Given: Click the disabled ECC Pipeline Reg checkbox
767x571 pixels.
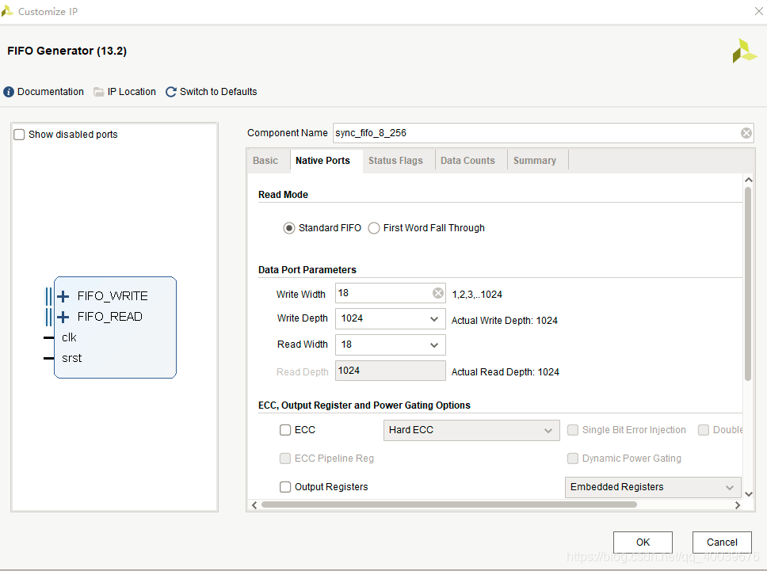Looking at the screenshot, I should point(285,458).
